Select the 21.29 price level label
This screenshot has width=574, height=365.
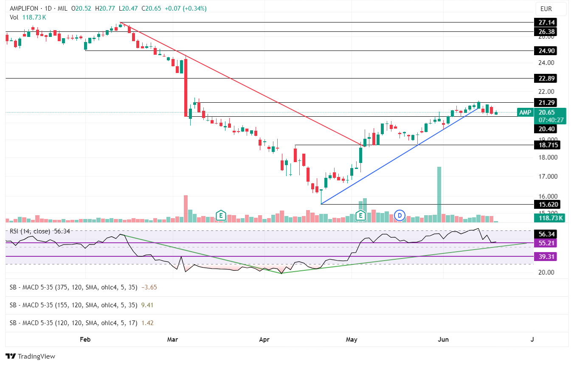pos(545,102)
